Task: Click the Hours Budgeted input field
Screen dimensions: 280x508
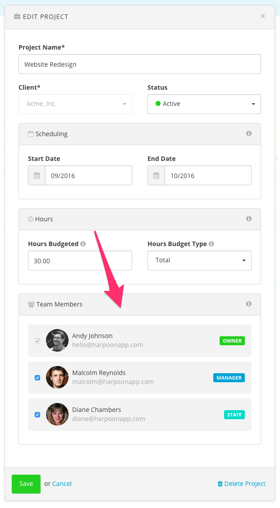Action: click(80, 260)
